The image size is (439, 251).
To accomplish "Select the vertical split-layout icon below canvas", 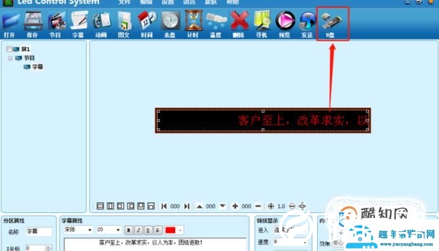I will click(110, 206).
